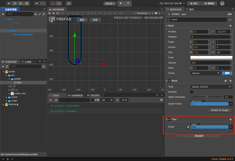Screen dimensions: 235x161
Task: Click the preview Play button
Action: [121, 3]
